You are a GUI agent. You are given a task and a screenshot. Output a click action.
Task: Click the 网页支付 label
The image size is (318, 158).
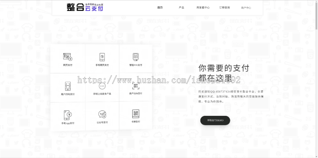67,65
